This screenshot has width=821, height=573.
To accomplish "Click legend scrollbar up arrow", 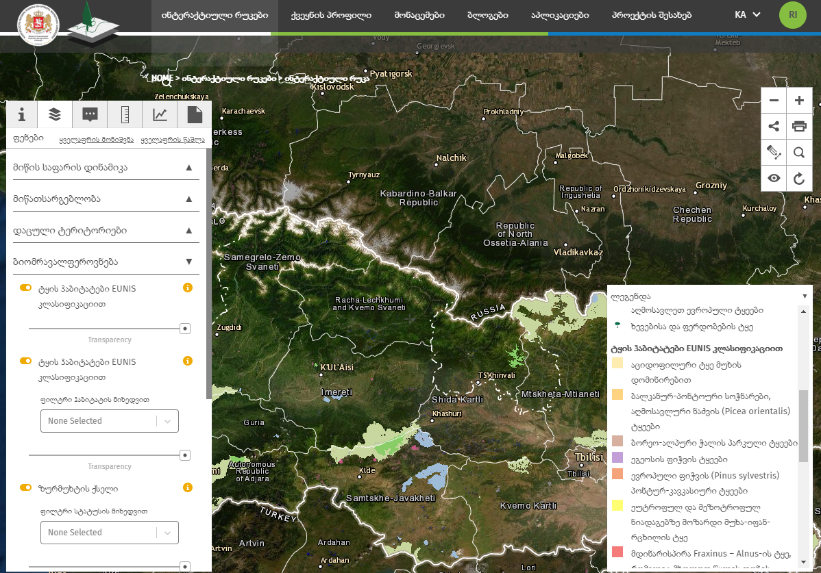I will click(804, 311).
